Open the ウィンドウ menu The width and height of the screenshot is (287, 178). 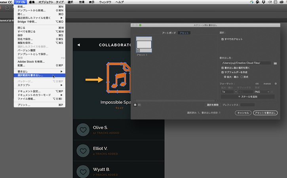point(105,2)
